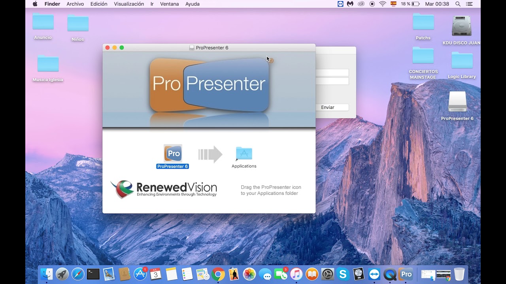Open the Edición menu
The image size is (506, 284).
(99, 4)
